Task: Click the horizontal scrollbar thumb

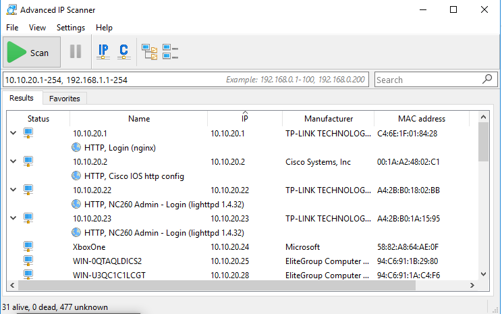Action: [x=217, y=285]
